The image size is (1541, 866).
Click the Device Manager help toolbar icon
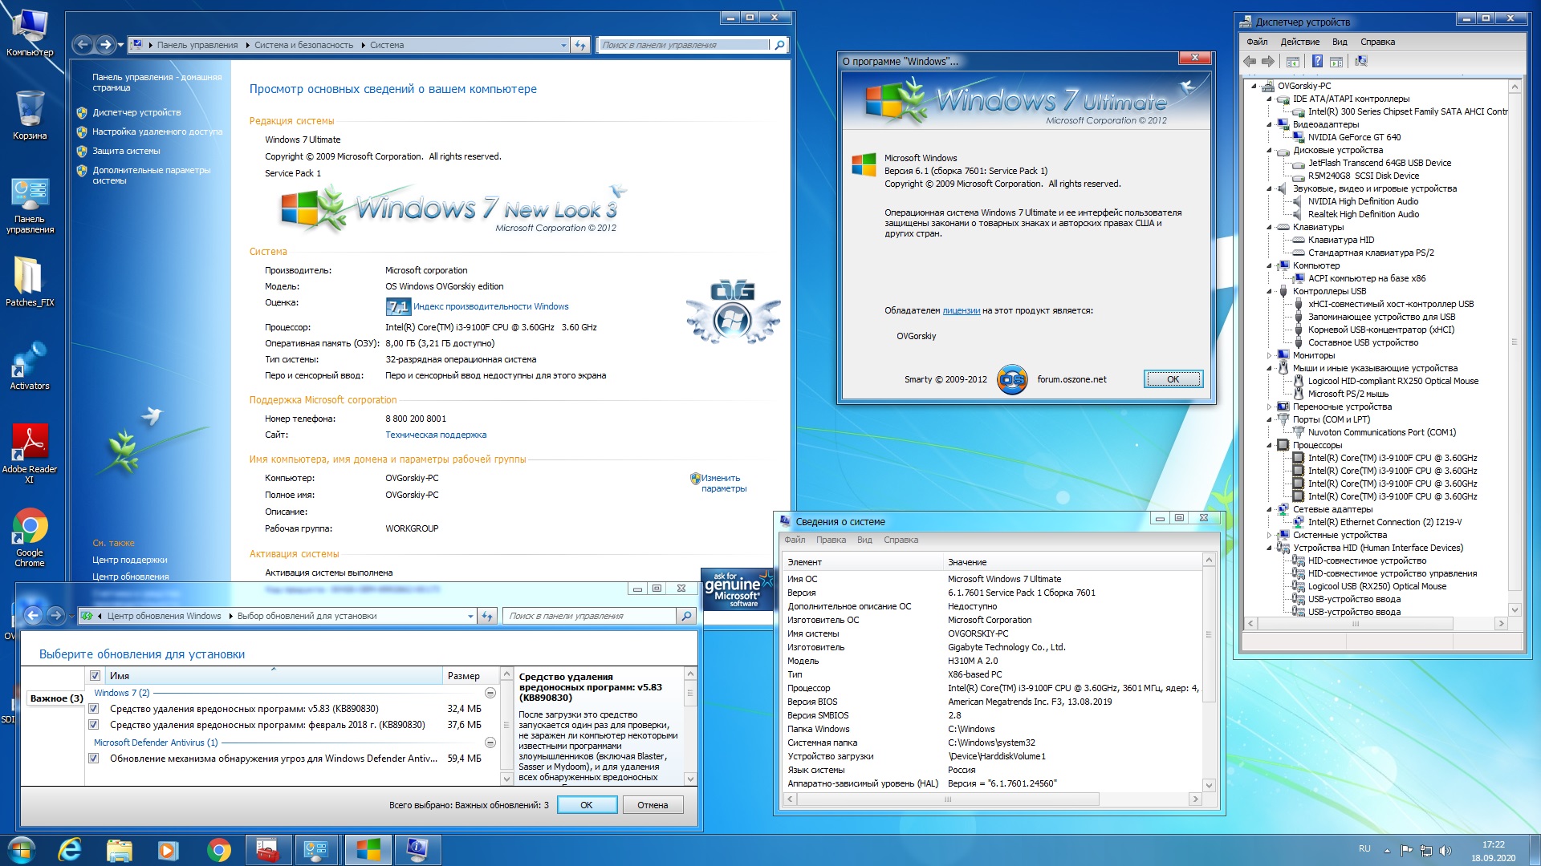click(1317, 61)
